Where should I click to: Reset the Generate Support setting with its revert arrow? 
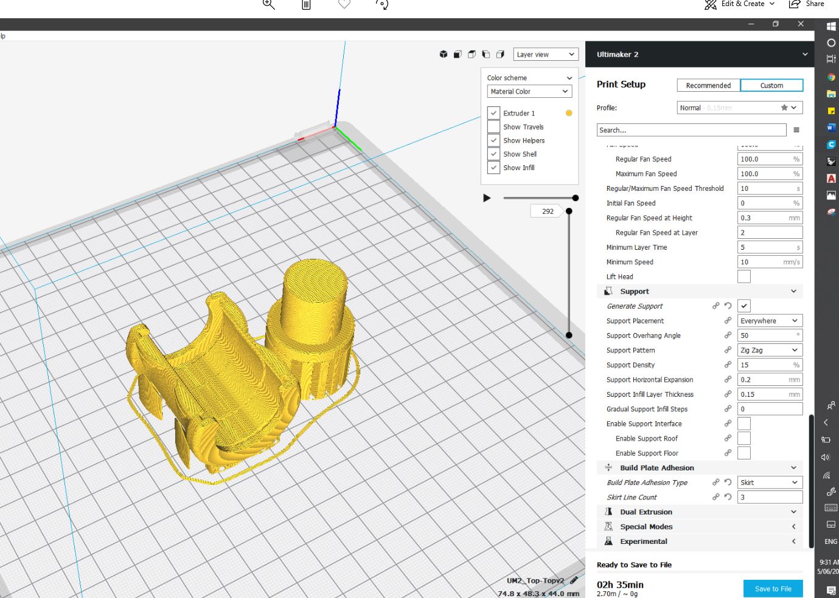point(728,306)
